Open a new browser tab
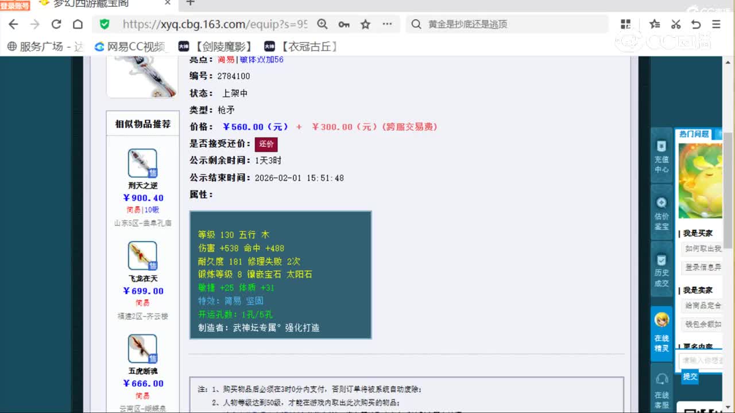 (189, 6)
